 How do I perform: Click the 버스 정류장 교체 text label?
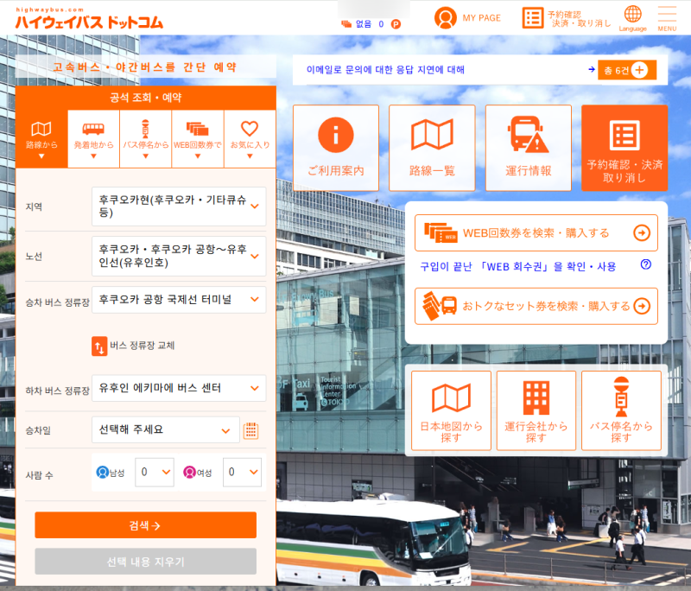coord(143,346)
